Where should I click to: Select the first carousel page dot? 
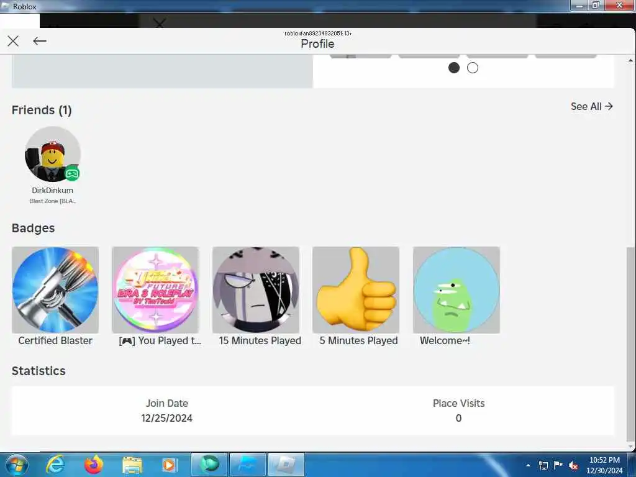(454, 68)
